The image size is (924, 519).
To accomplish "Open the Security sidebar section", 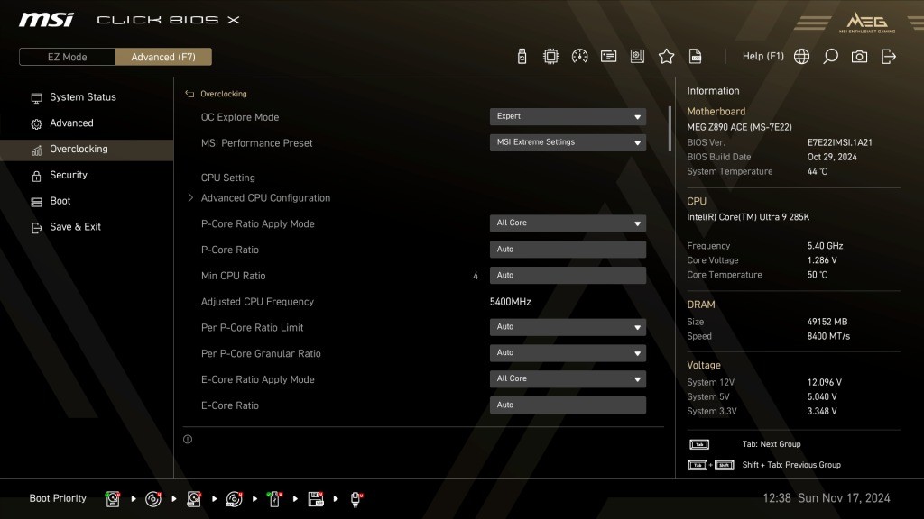I will pyautogui.click(x=87, y=175).
